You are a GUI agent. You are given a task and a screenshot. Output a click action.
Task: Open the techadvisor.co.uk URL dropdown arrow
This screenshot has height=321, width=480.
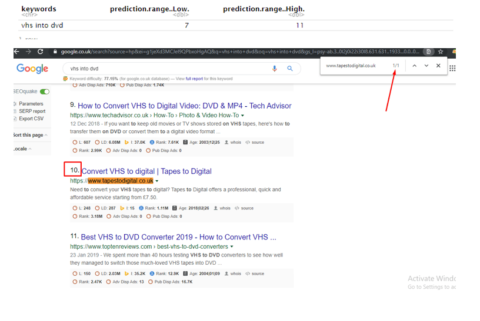(x=242, y=116)
